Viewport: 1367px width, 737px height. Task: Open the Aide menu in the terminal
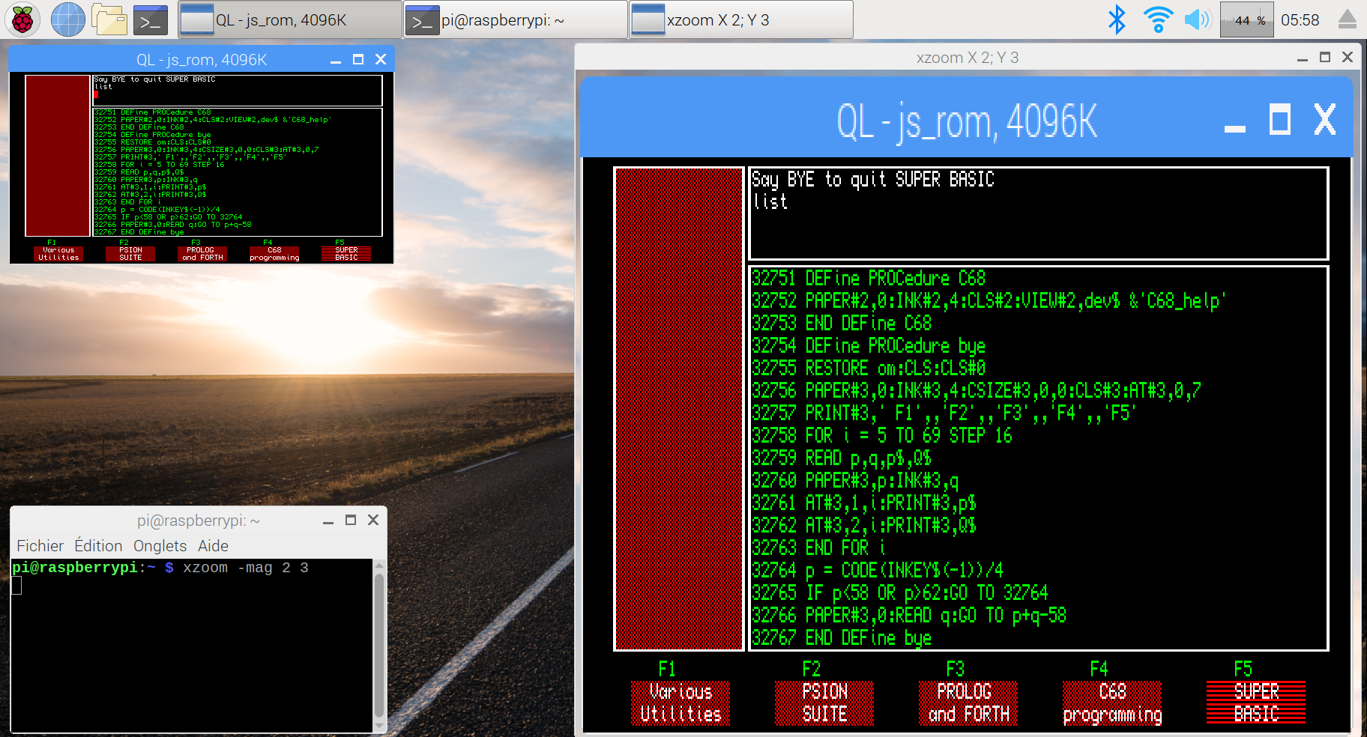pos(213,546)
